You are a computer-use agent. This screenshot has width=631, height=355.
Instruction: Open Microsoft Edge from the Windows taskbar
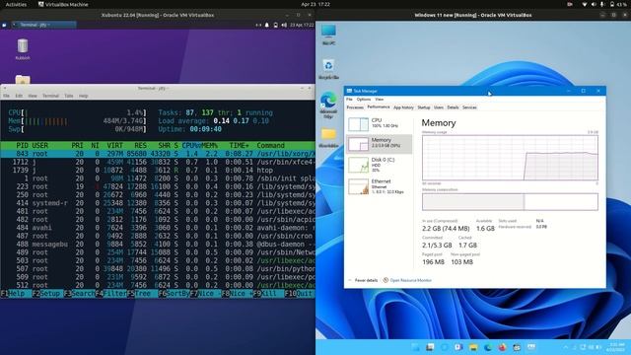(x=488, y=347)
